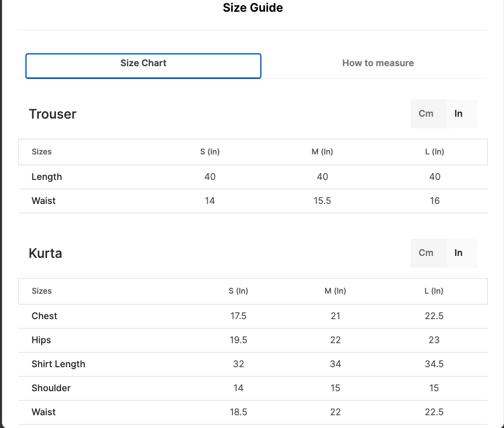The image size is (504, 428).
Task: Select the Hips row label
Action: (41, 340)
